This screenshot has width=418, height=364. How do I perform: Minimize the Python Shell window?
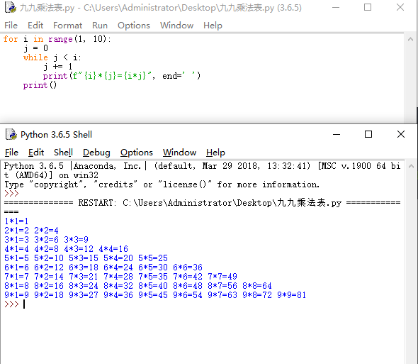coord(337,134)
